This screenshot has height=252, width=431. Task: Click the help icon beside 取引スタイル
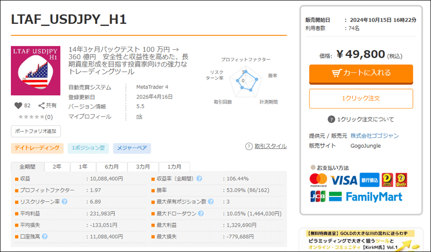(x=249, y=146)
